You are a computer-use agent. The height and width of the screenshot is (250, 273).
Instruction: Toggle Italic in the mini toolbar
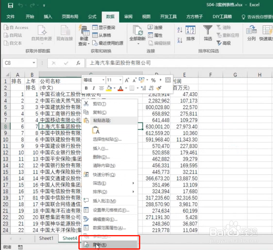tap(94, 88)
